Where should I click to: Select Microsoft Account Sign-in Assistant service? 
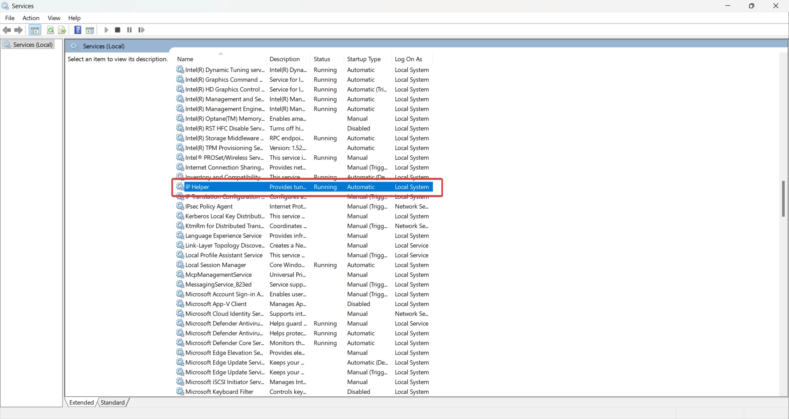point(304,294)
